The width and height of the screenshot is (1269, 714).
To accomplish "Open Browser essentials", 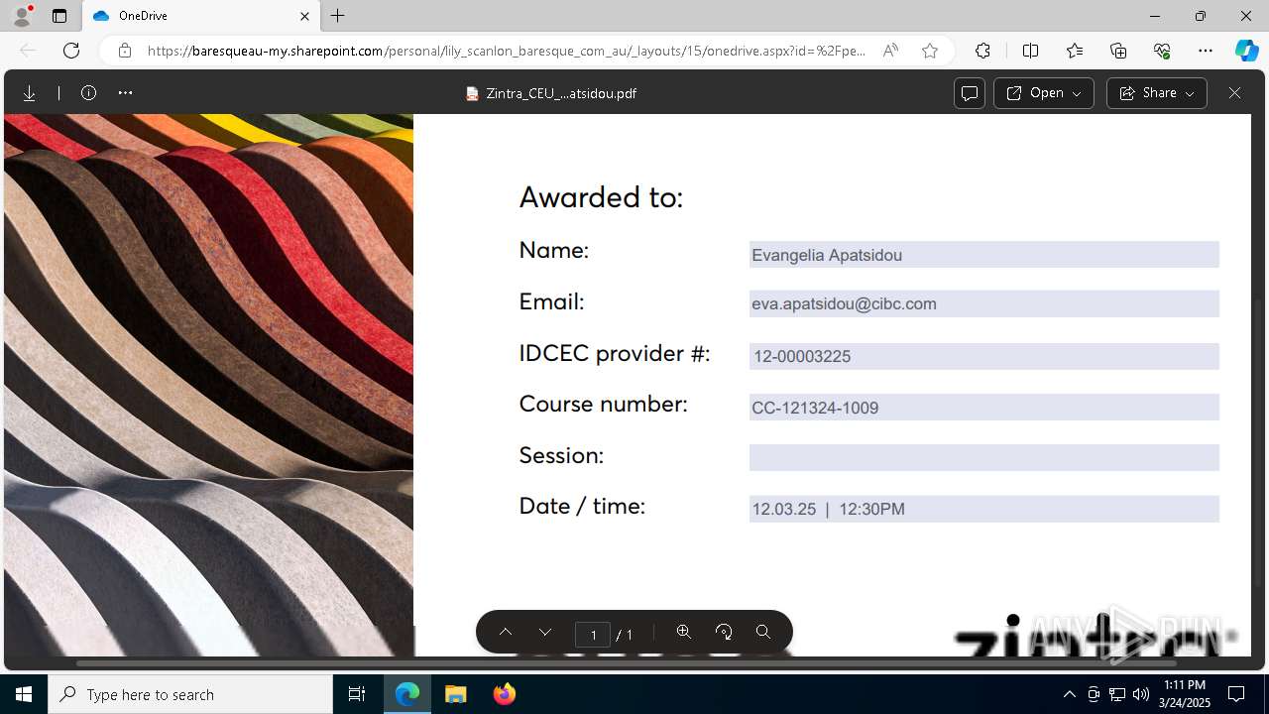I will [1162, 51].
